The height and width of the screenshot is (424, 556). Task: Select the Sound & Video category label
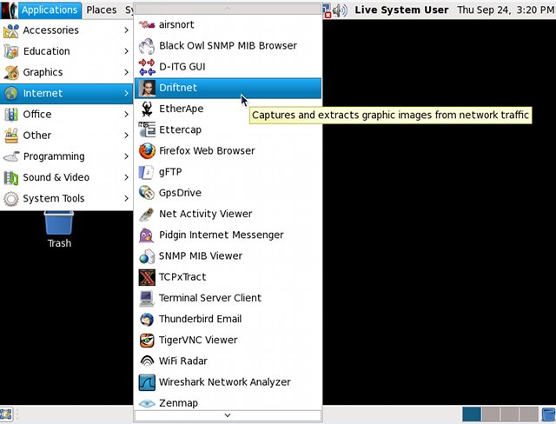coord(56,177)
